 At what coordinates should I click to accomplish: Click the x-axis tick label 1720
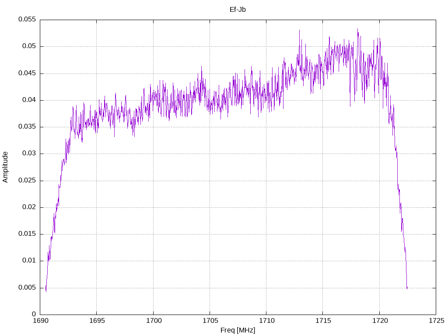coord(380,321)
